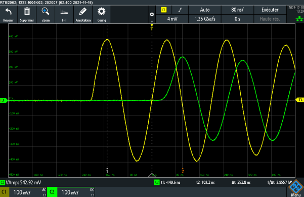The image size is (304, 197).
Task: Tap the Supprimer trash icon
Action: pos(27,12)
